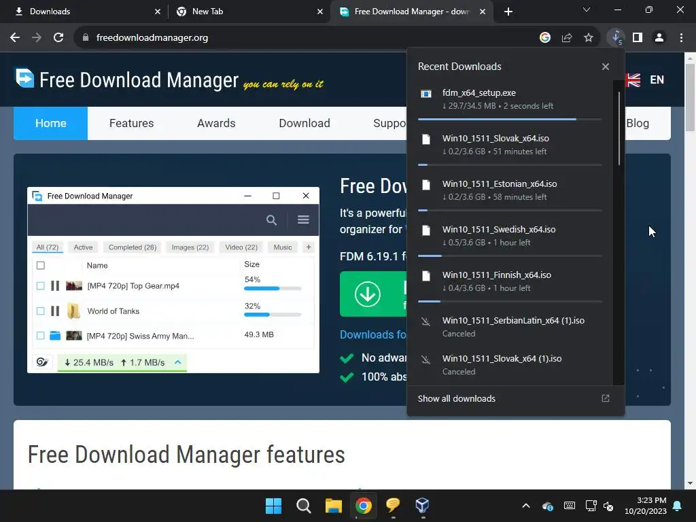The width and height of the screenshot is (696, 522).
Task: Open the side panel icon
Action: 638,38
